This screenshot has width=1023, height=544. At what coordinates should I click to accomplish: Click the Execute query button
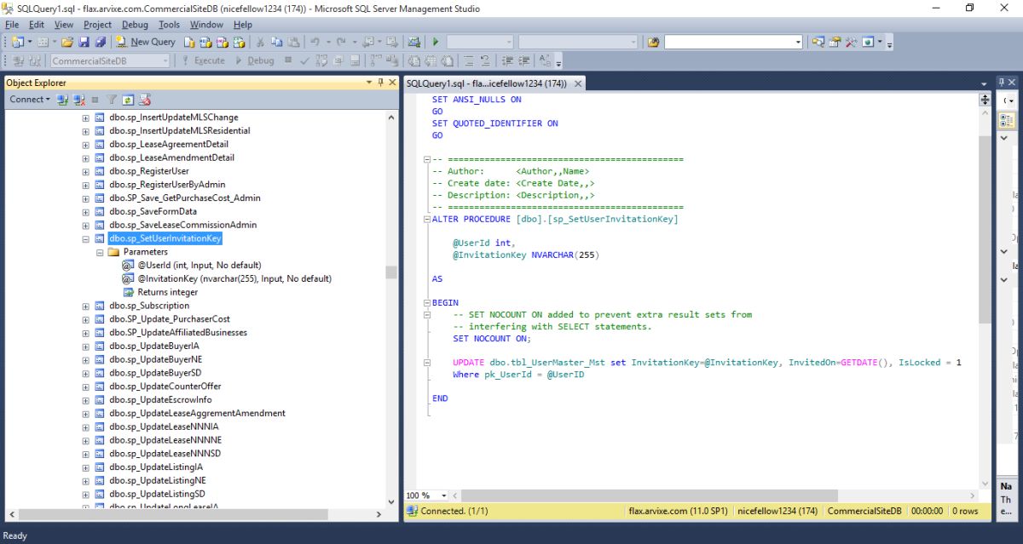203,60
